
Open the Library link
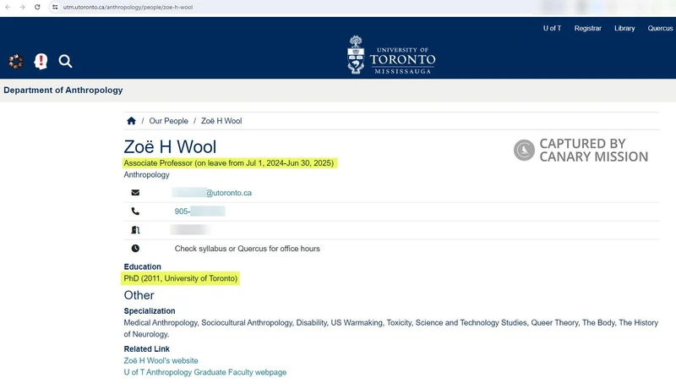coord(624,28)
